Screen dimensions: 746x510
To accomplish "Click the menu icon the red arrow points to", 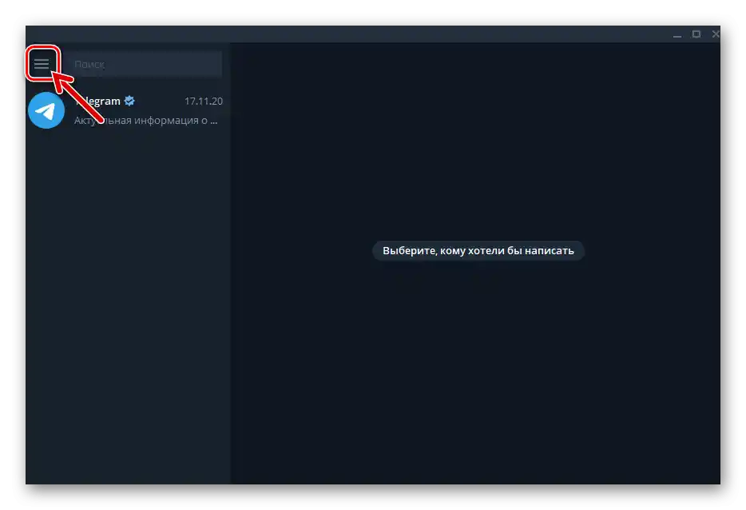I will [42, 64].
